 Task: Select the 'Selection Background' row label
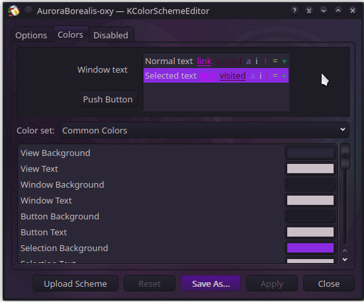click(64, 248)
